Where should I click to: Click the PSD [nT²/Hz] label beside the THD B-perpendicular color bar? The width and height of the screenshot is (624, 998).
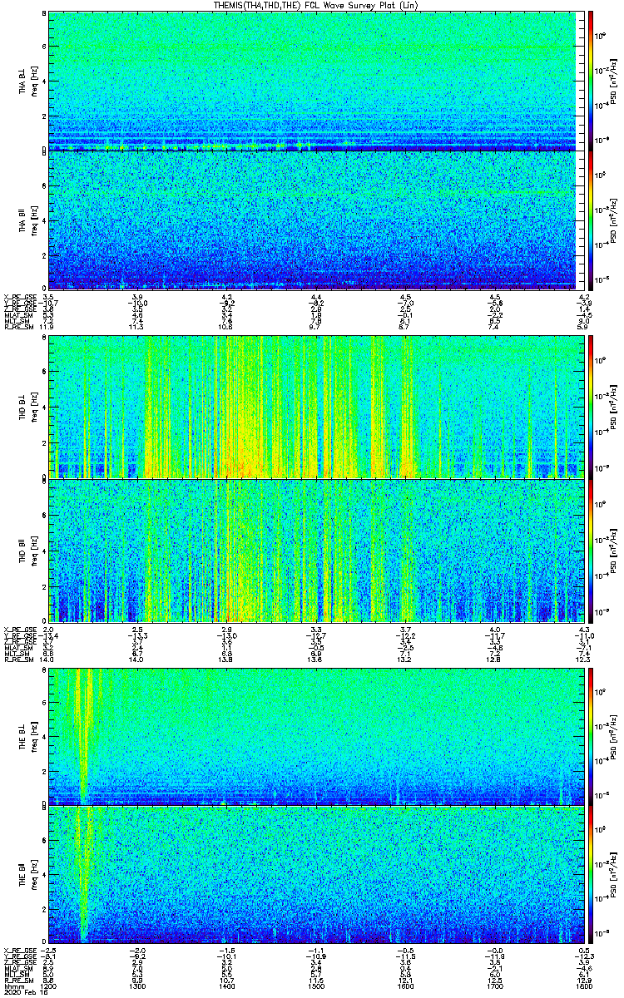pos(613,407)
